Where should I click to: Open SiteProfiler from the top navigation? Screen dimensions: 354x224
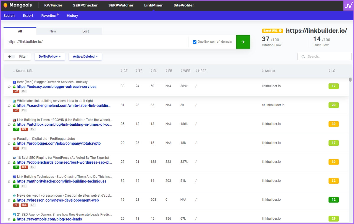tap(183, 5)
